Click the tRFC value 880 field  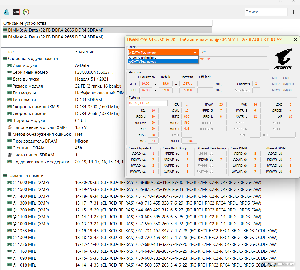coord(187,116)
